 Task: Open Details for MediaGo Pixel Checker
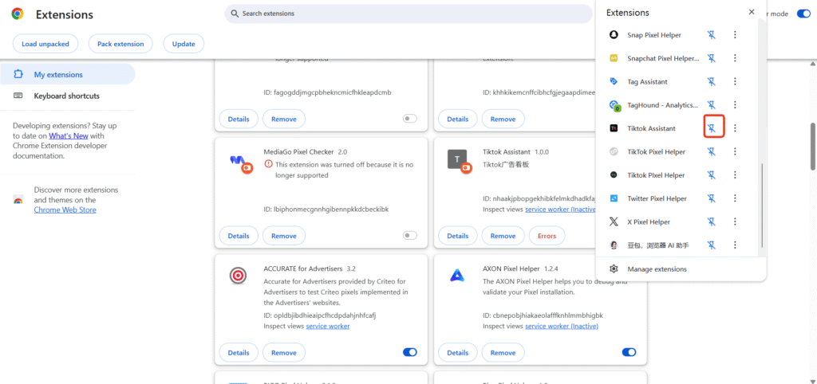coord(239,236)
